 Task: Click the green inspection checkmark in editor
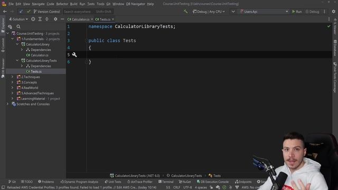(328, 26)
